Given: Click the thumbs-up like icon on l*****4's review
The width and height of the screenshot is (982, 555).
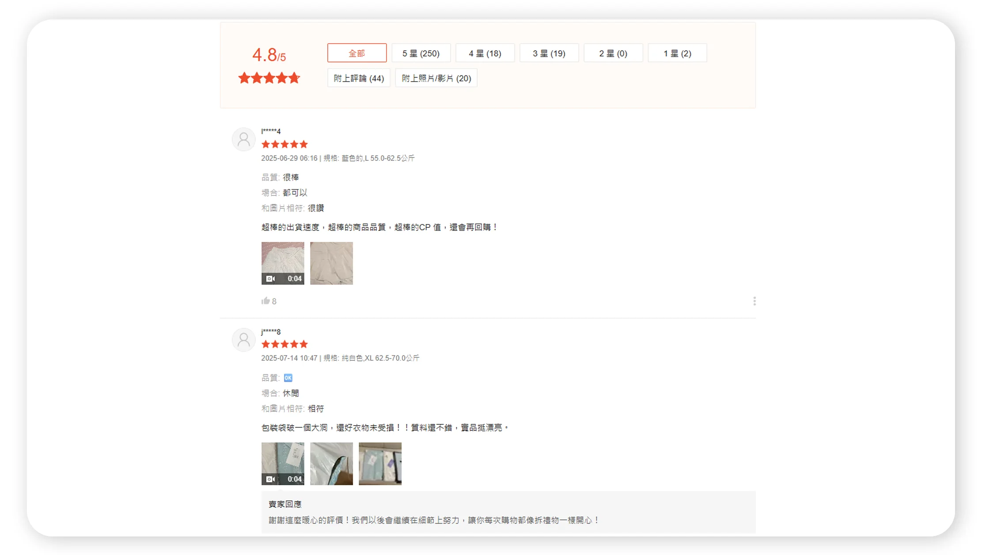Looking at the screenshot, I should (x=265, y=301).
